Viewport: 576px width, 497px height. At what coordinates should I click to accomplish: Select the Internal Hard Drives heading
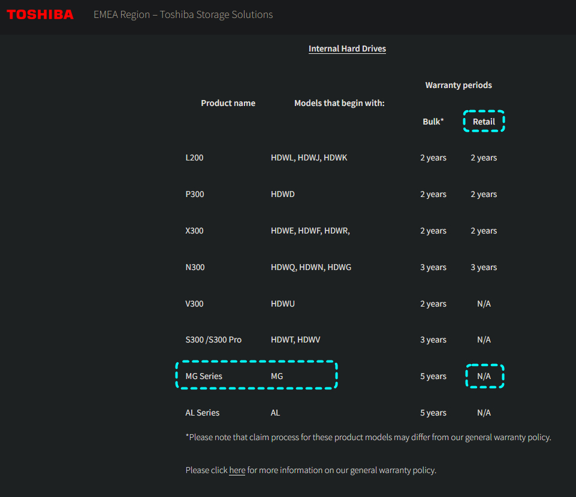[x=347, y=49]
